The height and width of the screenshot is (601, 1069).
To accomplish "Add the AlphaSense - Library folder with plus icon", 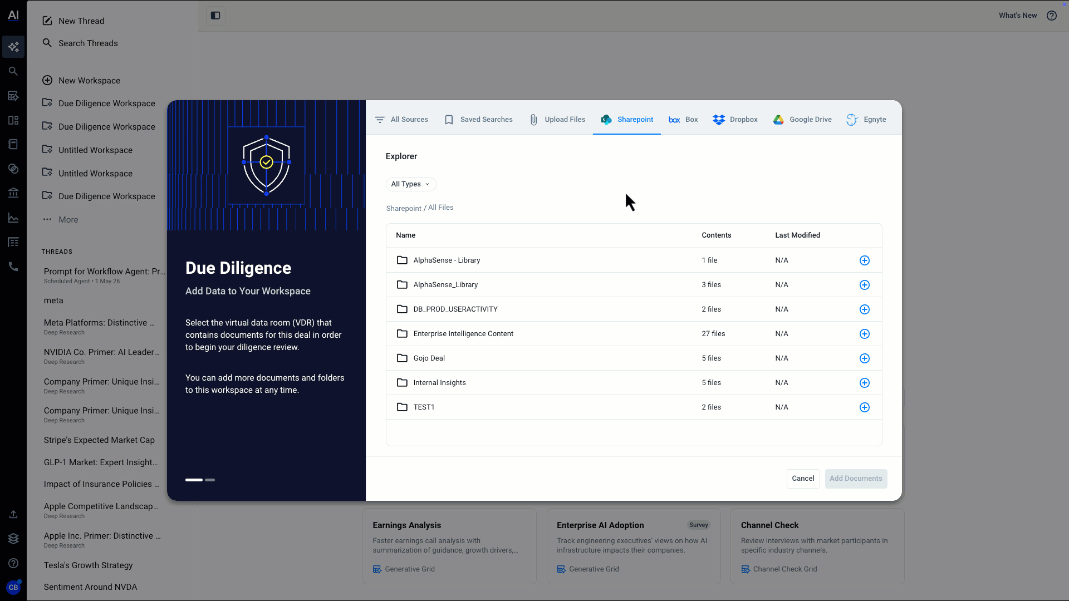I will 865,260.
